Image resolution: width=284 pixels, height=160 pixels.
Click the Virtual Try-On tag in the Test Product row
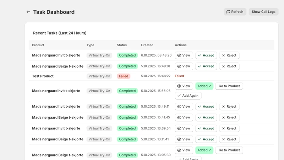tap(99, 76)
